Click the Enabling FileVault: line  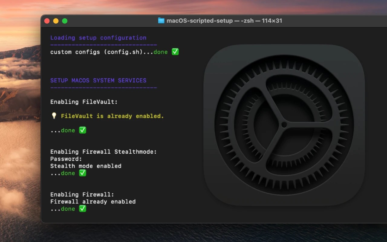click(84, 102)
